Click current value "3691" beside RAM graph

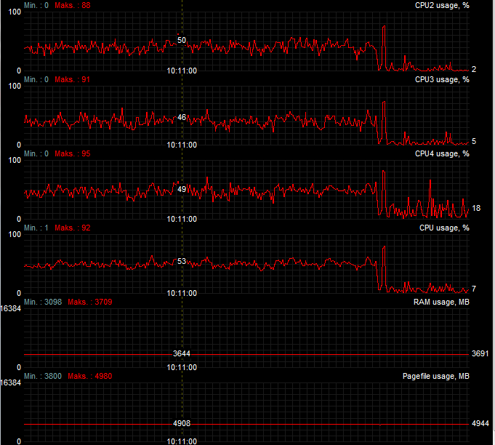(480, 353)
